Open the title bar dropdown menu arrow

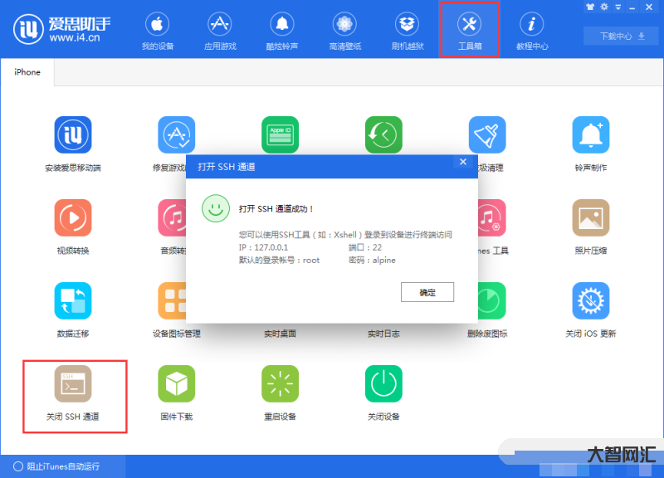pos(618,7)
